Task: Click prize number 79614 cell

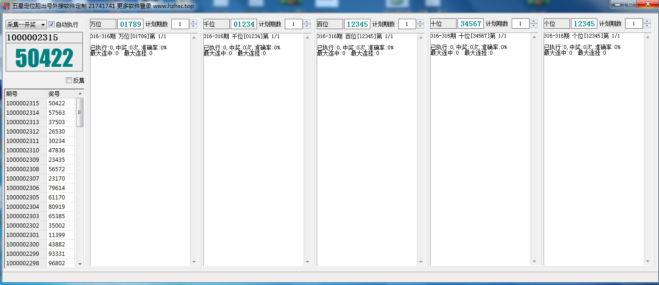Action: [x=61, y=188]
